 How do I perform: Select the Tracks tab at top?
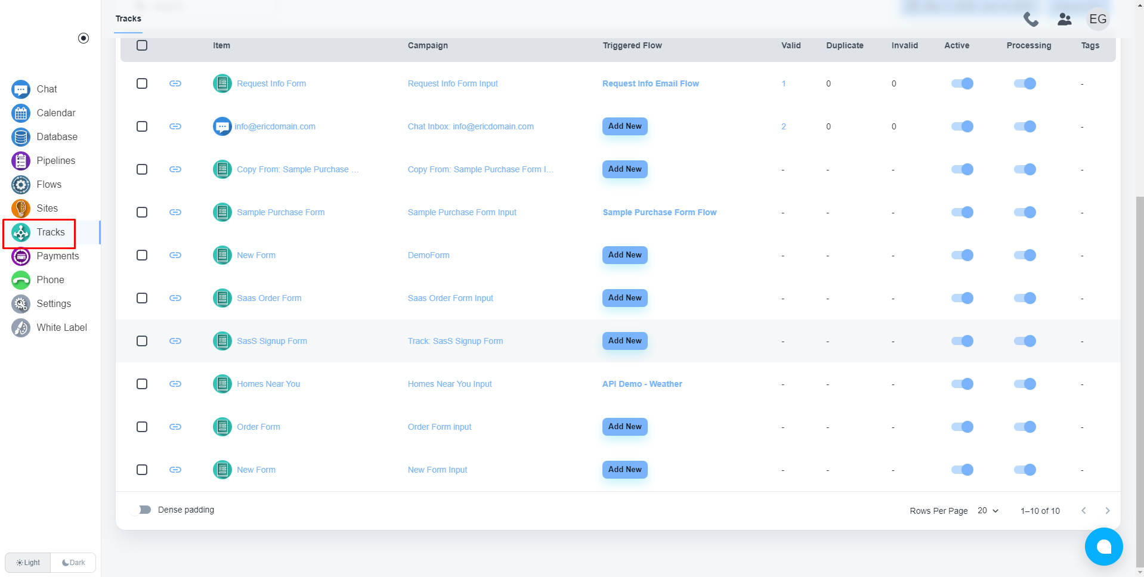[128, 18]
